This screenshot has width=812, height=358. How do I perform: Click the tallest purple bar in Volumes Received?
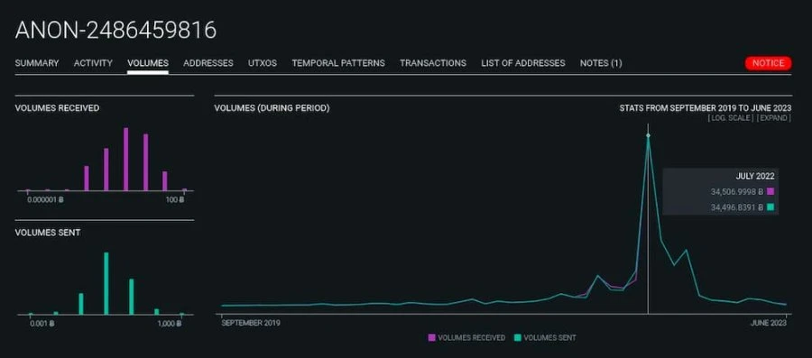(x=125, y=160)
